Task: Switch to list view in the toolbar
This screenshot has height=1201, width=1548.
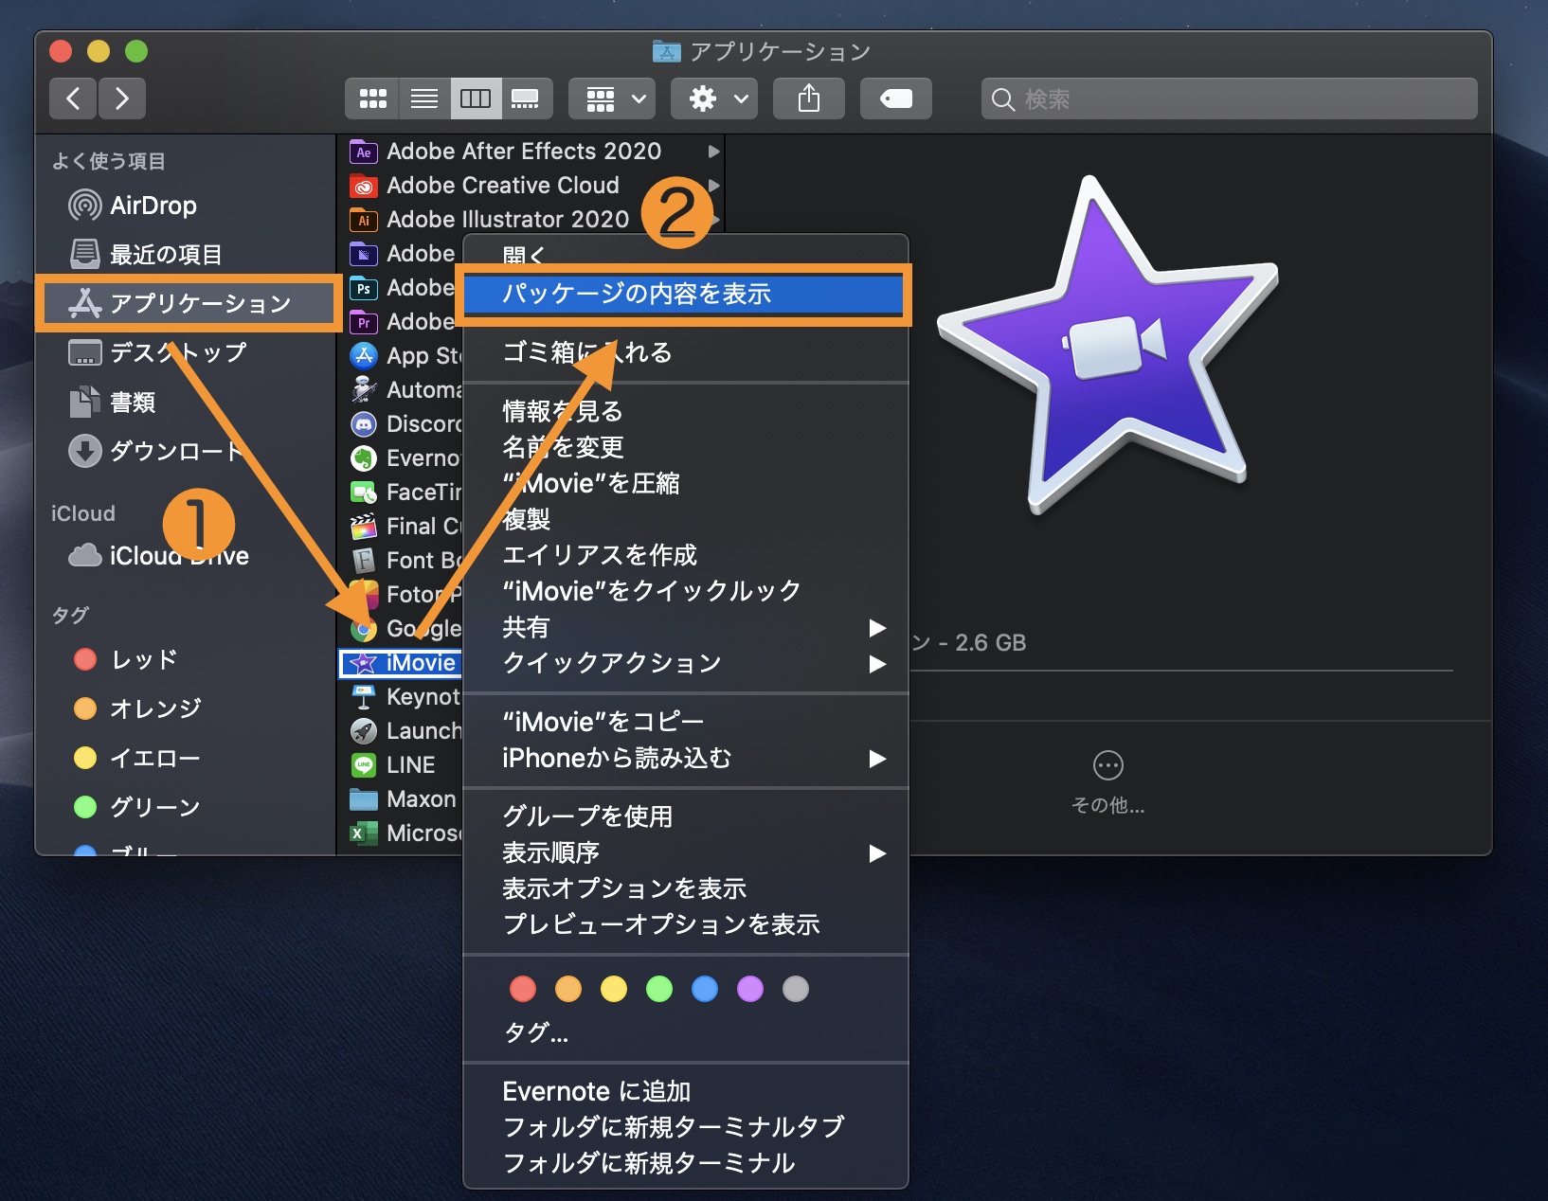Action: (423, 99)
